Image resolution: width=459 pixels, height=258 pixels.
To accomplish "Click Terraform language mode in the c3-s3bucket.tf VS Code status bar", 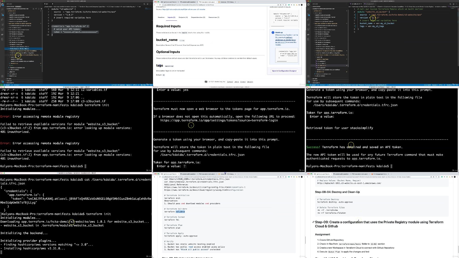I will [x=449, y=85].
